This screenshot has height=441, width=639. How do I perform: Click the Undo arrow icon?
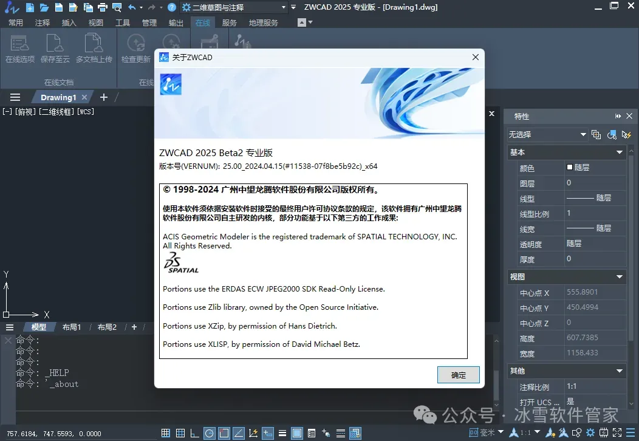coord(132,7)
